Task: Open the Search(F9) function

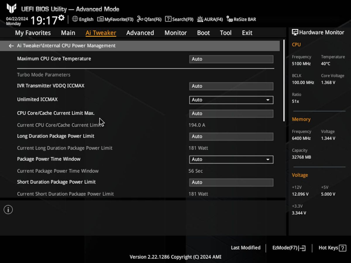Action: tap(179, 19)
